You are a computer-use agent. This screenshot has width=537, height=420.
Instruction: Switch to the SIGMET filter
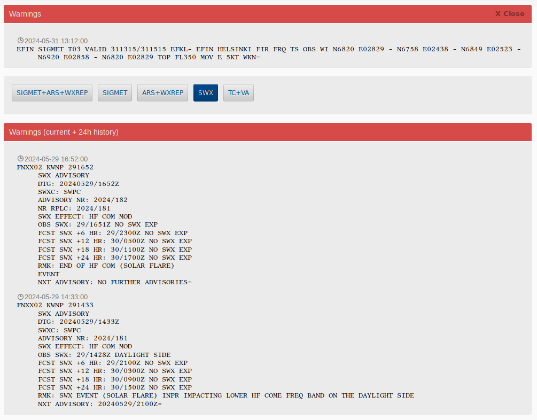(x=115, y=92)
